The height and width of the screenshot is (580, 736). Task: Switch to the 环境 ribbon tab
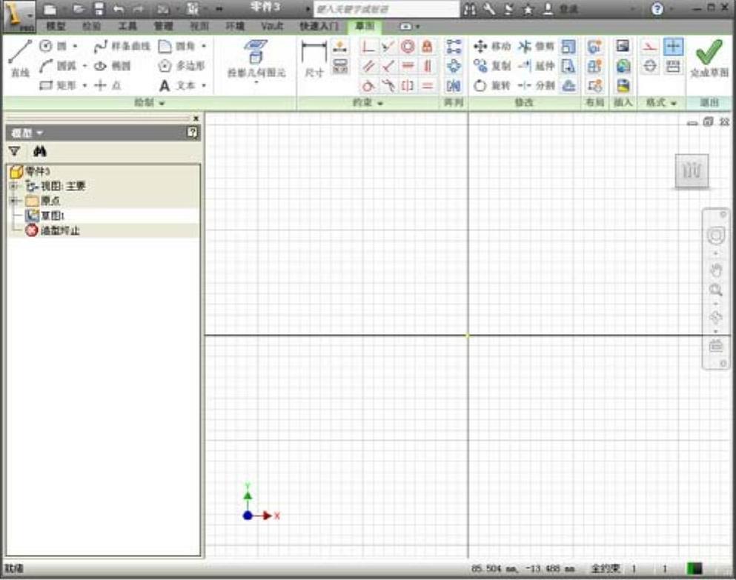tap(235, 26)
